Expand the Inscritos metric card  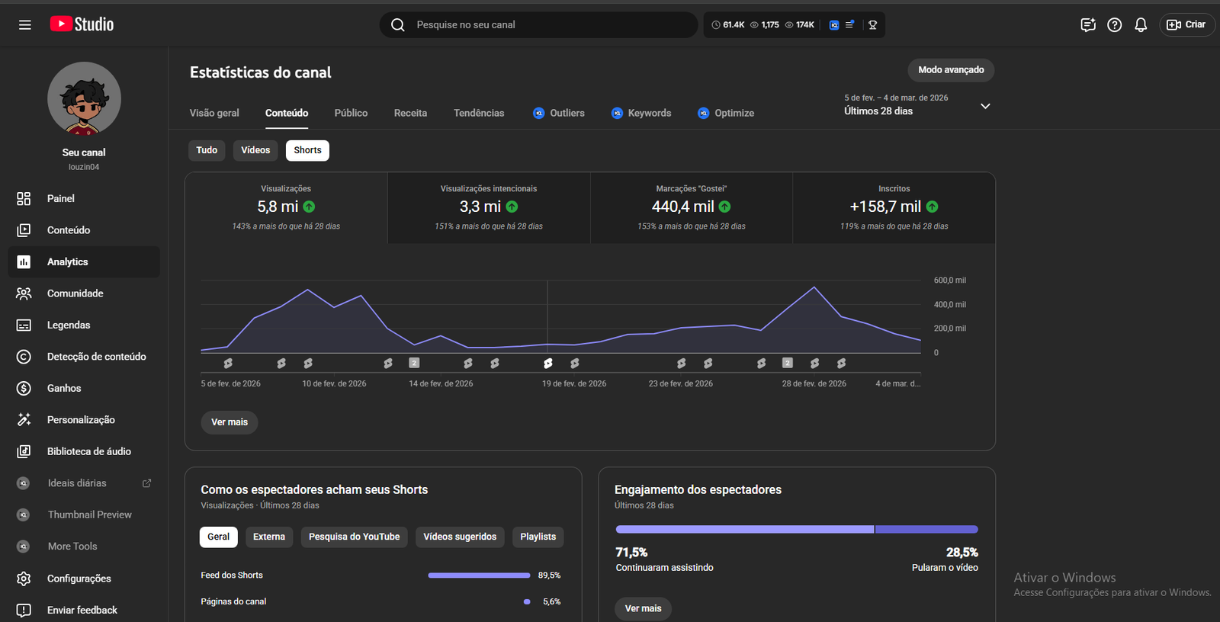point(894,207)
